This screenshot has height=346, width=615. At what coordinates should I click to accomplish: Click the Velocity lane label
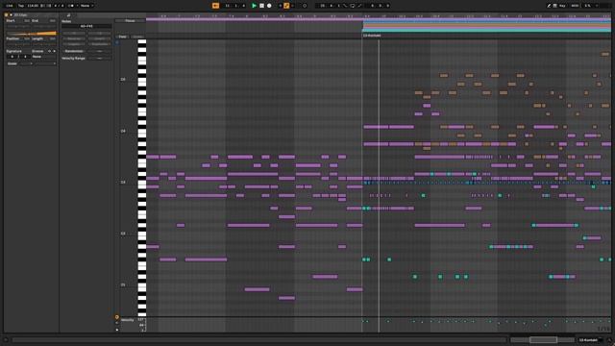pyautogui.click(x=127, y=320)
